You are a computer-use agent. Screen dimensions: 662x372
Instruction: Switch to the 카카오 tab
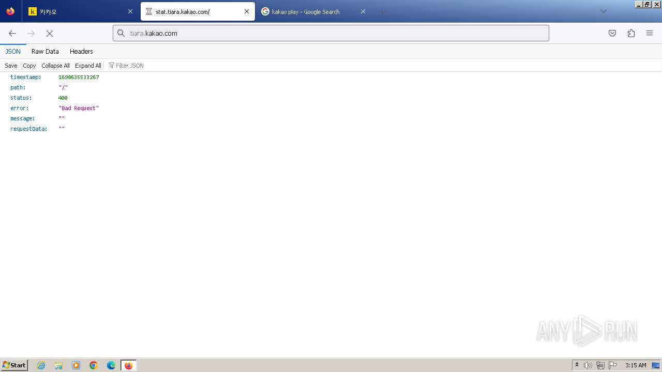click(x=81, y=11)
